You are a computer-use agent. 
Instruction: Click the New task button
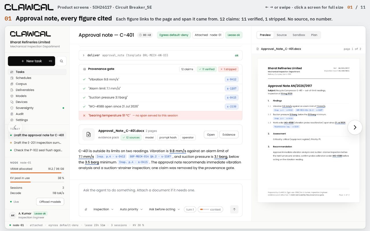(x=32, y=61)
